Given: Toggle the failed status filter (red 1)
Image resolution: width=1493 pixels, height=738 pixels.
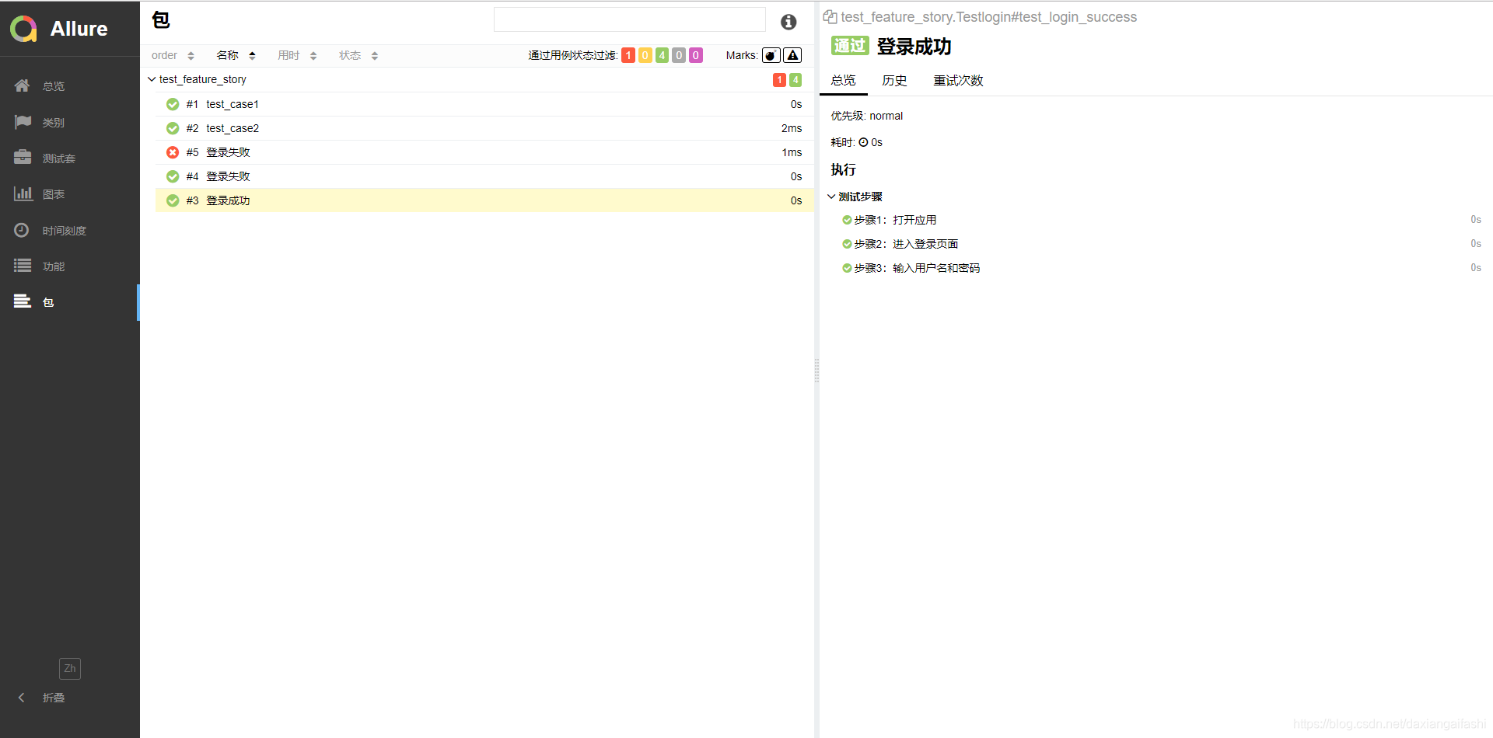Looking at the screenshot, I should point(628,55).
